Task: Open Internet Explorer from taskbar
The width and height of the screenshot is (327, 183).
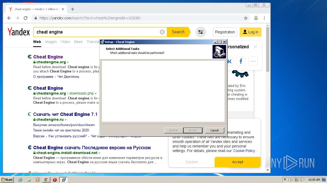Action: coord(20,180)
